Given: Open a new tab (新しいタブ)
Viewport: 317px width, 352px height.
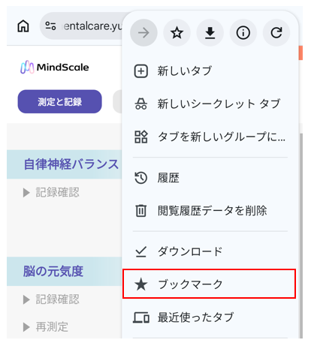Looking at the screenshot, I should pos(210,71).
